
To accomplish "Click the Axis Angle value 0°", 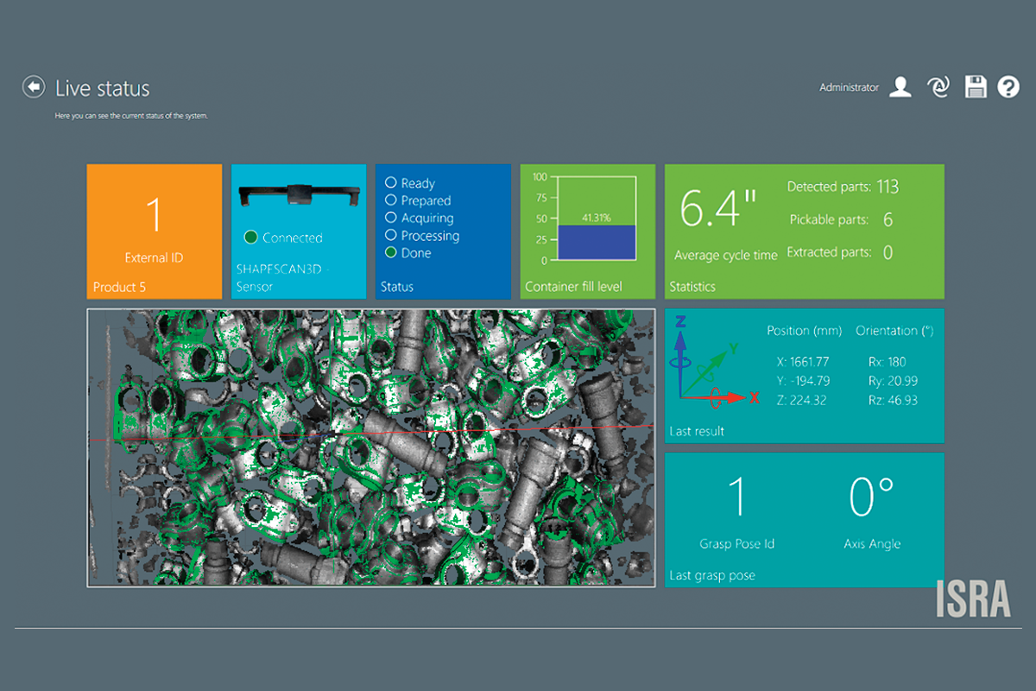I will click(x=872, y=497).
